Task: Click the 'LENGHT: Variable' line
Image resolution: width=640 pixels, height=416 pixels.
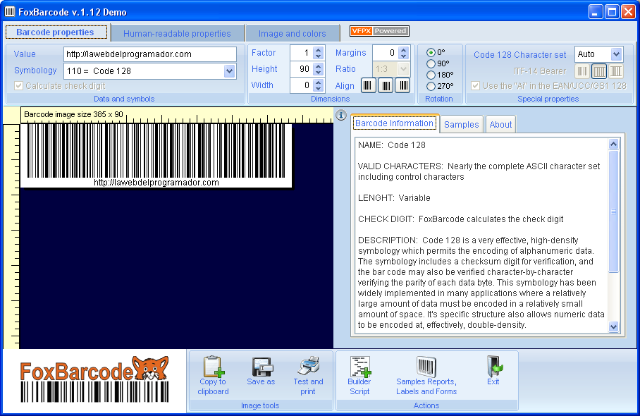Action: [x=394, y=198]
